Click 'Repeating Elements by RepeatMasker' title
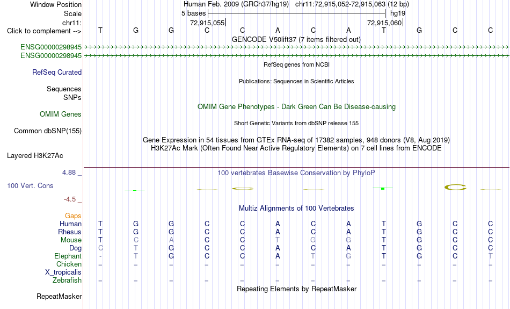510x309 pixels. 297,289
